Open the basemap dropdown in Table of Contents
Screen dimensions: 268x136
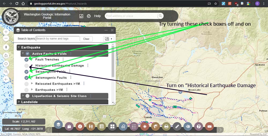(109, 39)
